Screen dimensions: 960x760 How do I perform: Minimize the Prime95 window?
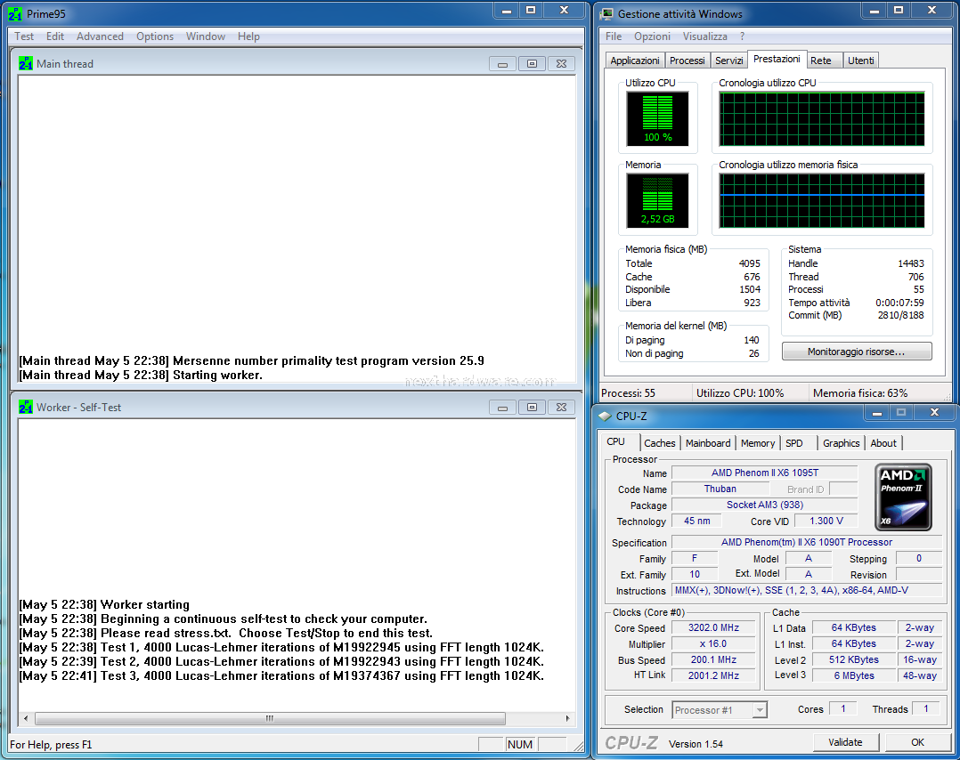coord(507,11)
